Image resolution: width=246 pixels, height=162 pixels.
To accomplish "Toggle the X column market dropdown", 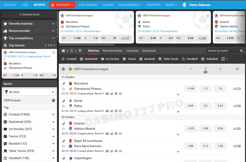I will point(205,72).
